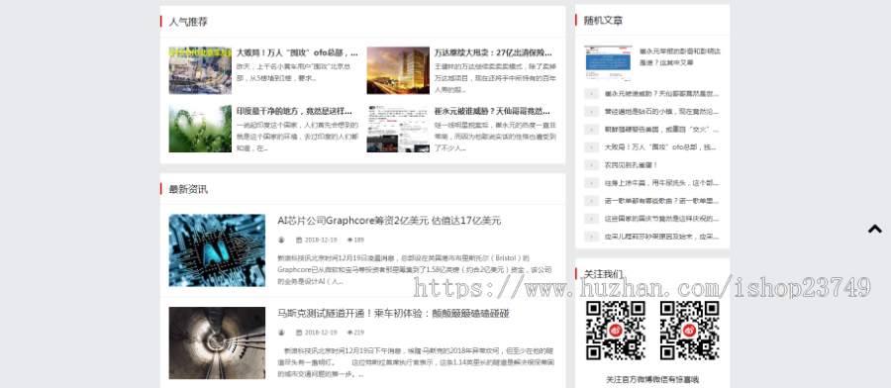This screenshot has height=388, width=891.
Task: Click the calendar icon under the Graphcore article
Action: (299, 240)
